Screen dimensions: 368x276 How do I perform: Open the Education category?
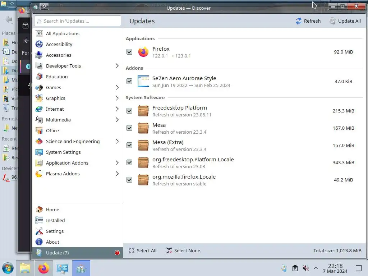(x=78, y=77)
